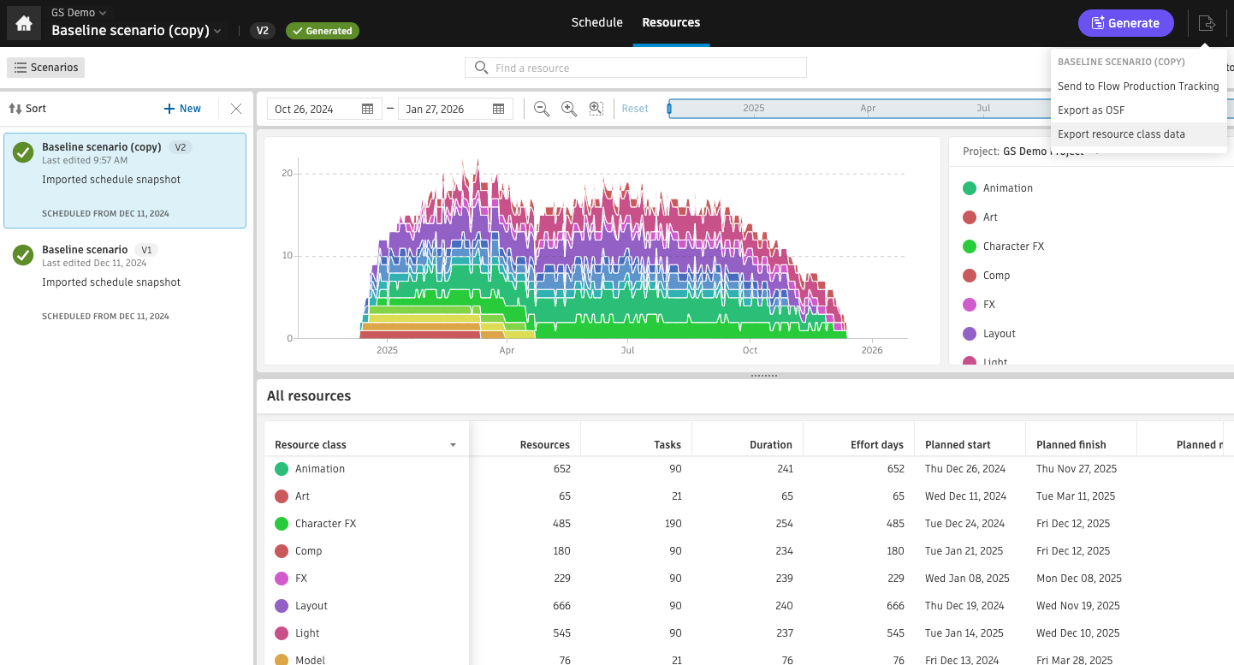Image resolution: width=1234 pixels, height=665 pixels.
Task: Click the Planned start column header
Action: coord(958,445)
